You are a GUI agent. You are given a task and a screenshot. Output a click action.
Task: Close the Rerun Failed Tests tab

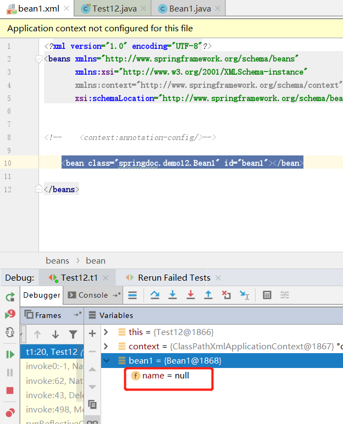click(x=218, y=278)
